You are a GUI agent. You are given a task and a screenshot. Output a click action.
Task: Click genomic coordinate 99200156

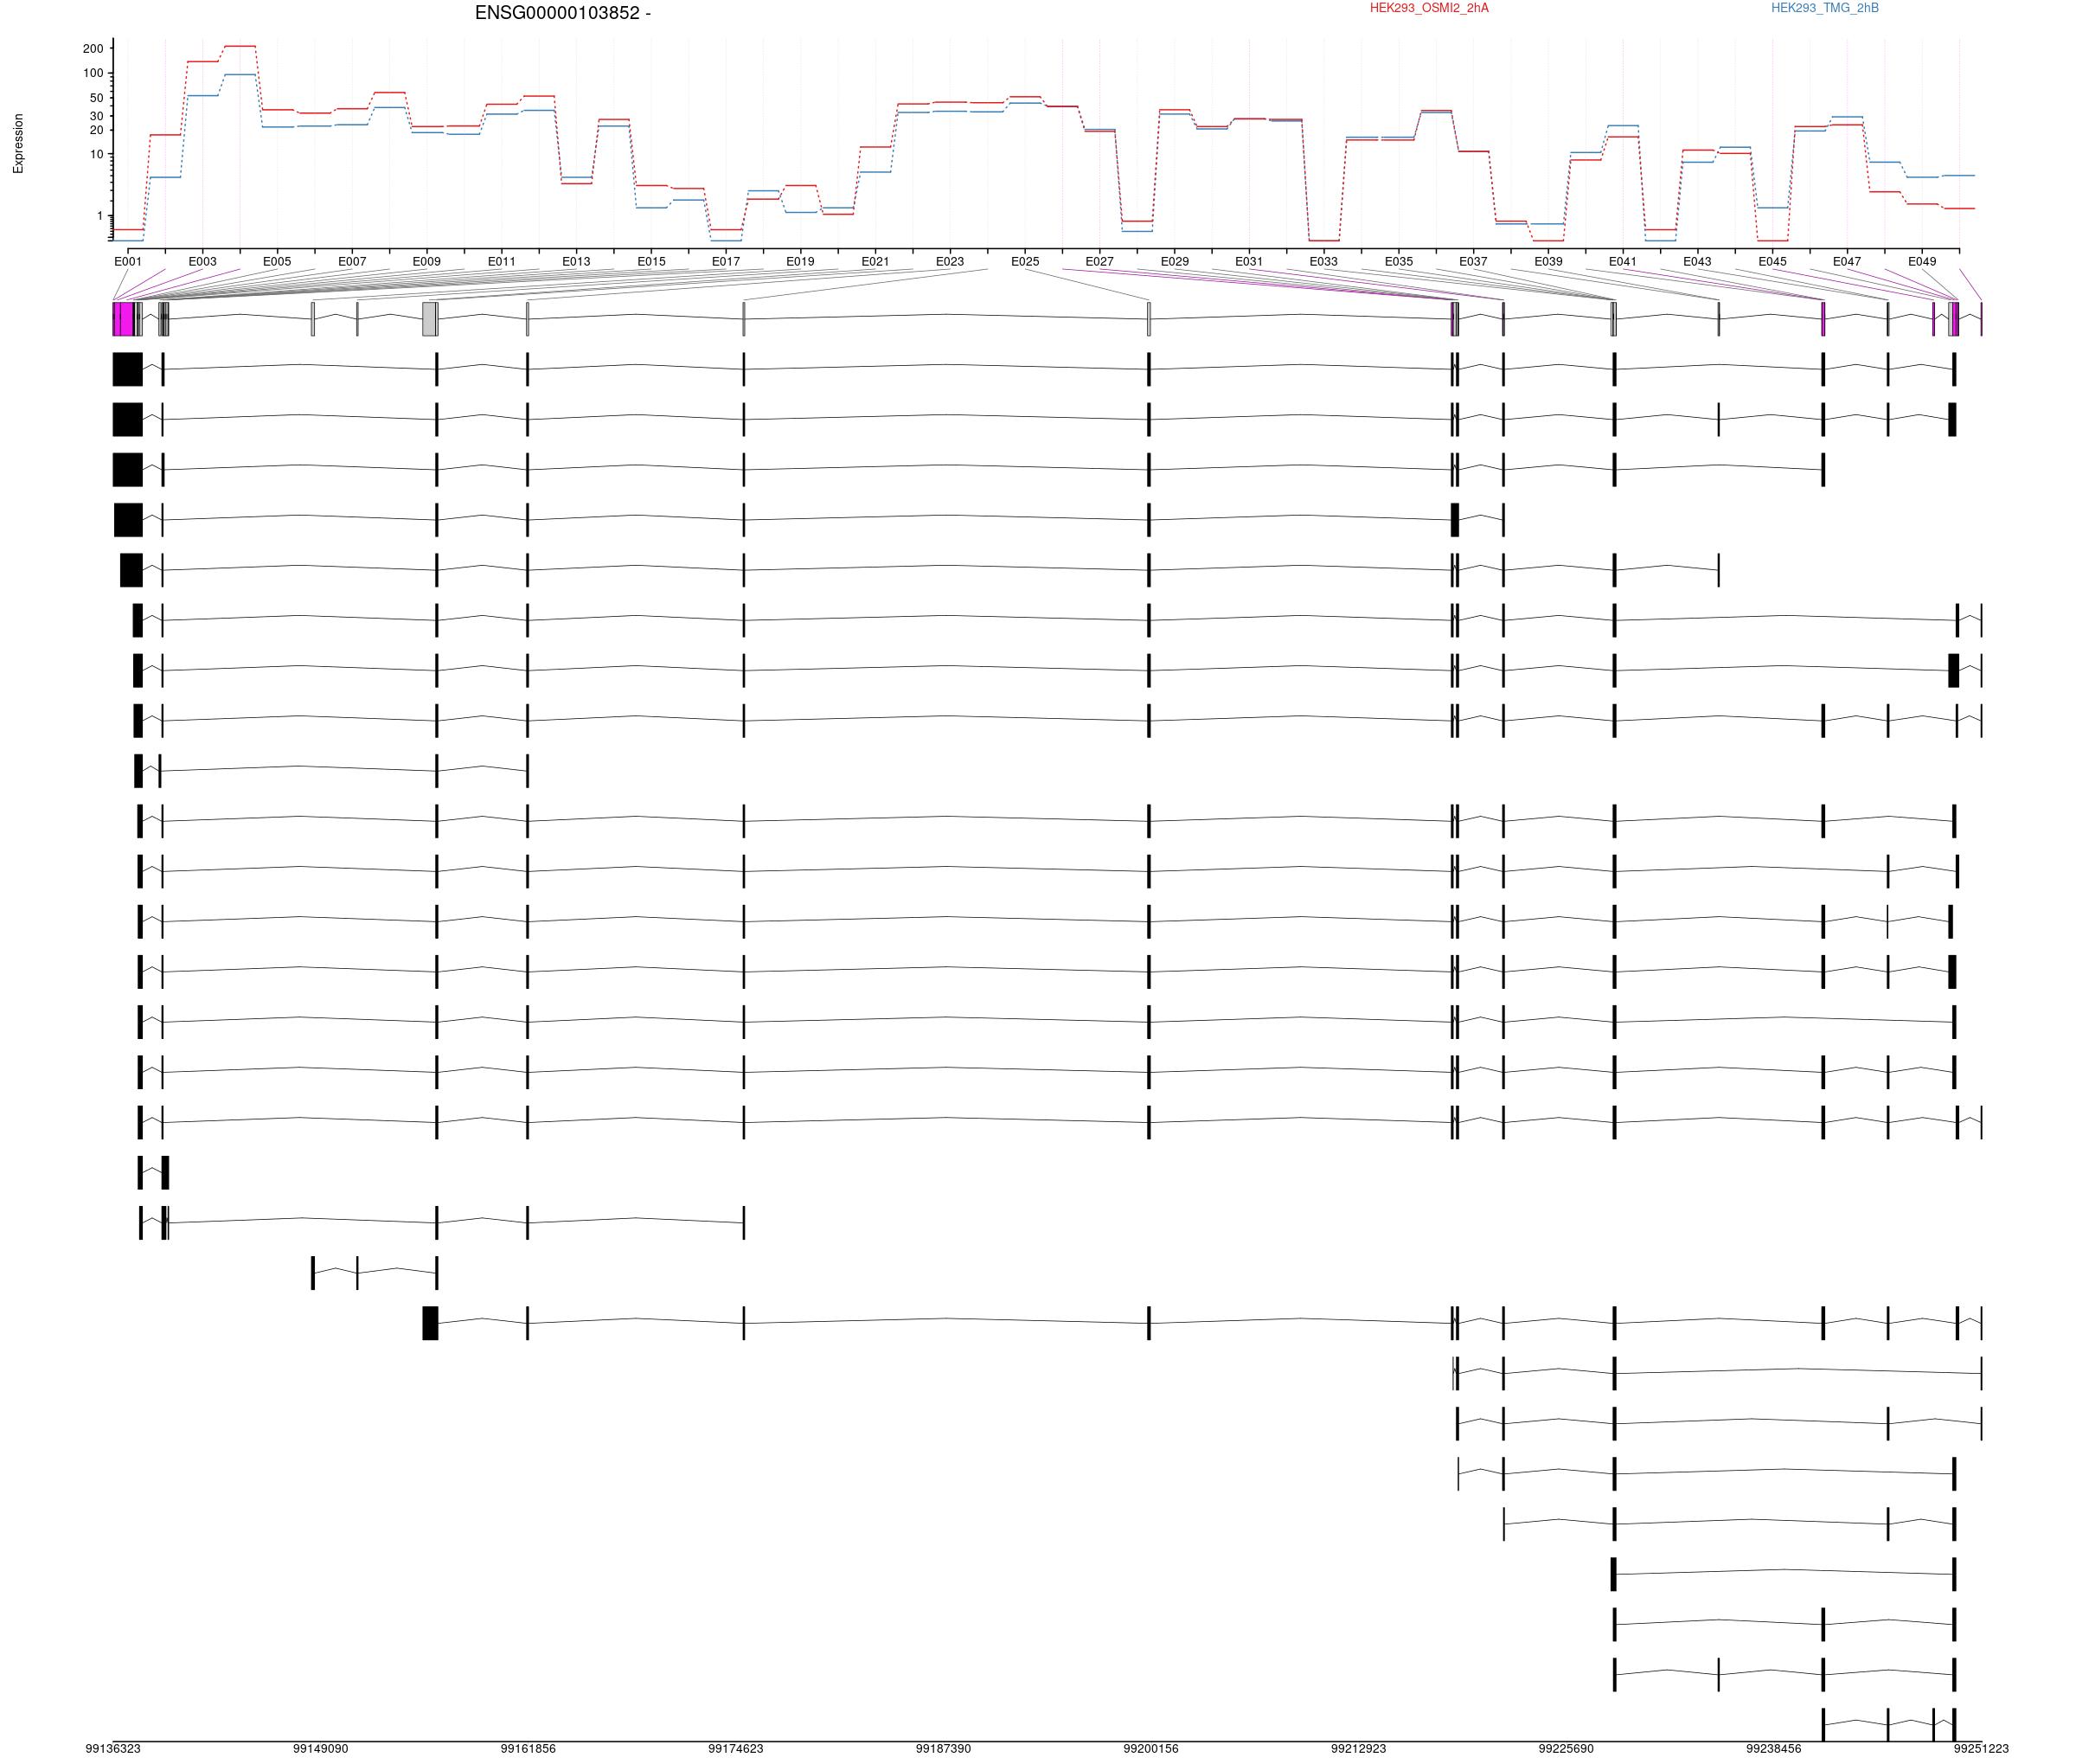(x=1151, y=1749)
